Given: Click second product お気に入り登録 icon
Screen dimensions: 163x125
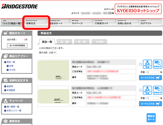Looking at the screenshot, I should click(x=148, y=90).
